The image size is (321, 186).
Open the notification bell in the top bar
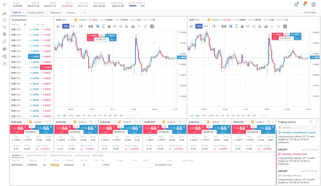pyautogui.click(x=304, y=4)
